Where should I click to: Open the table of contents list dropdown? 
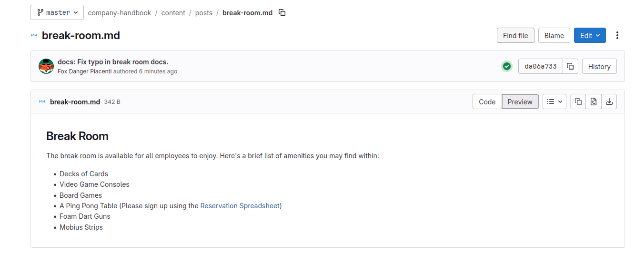[x=554, y=101]
